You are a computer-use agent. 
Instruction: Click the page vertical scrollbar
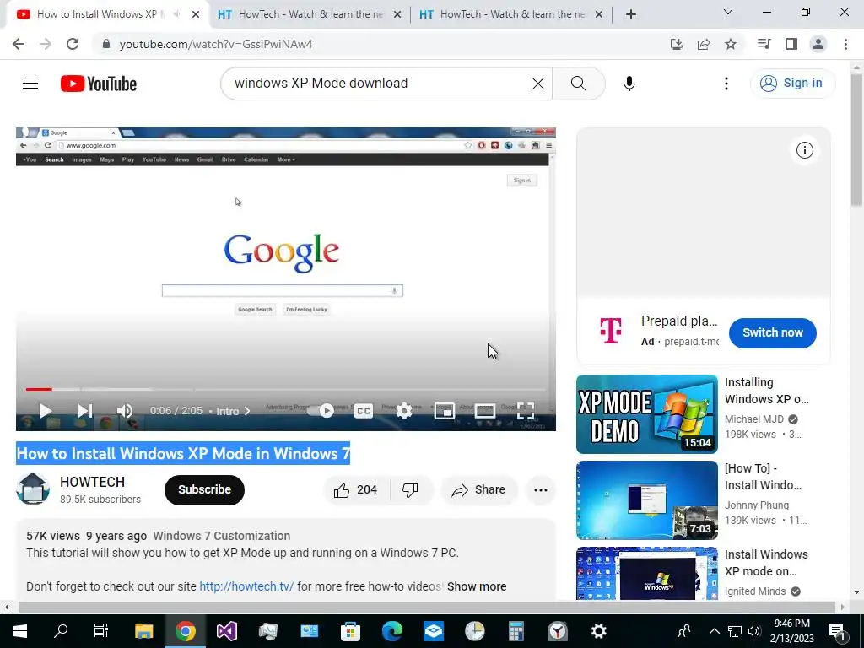coord(857,142)
